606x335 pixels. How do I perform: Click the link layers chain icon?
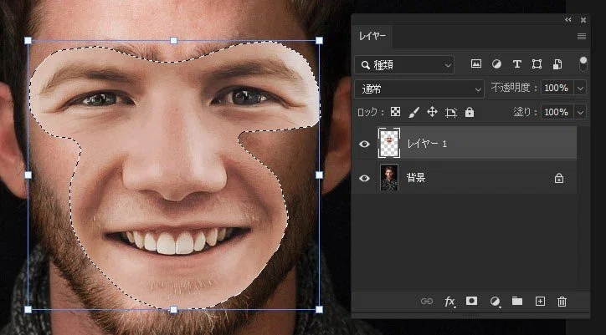pyautogui.click(x=427, y=302)
